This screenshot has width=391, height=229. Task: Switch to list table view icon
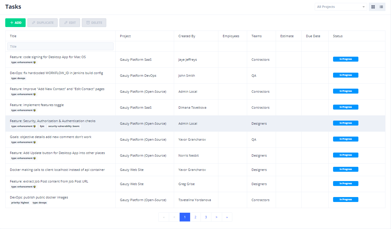(x=381, y=7)
